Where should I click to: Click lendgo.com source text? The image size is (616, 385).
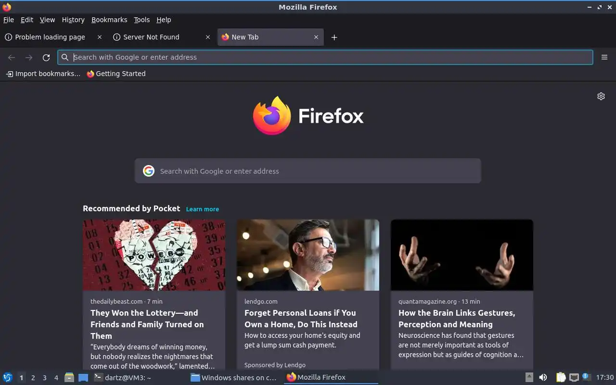click(x=261, y=301)
